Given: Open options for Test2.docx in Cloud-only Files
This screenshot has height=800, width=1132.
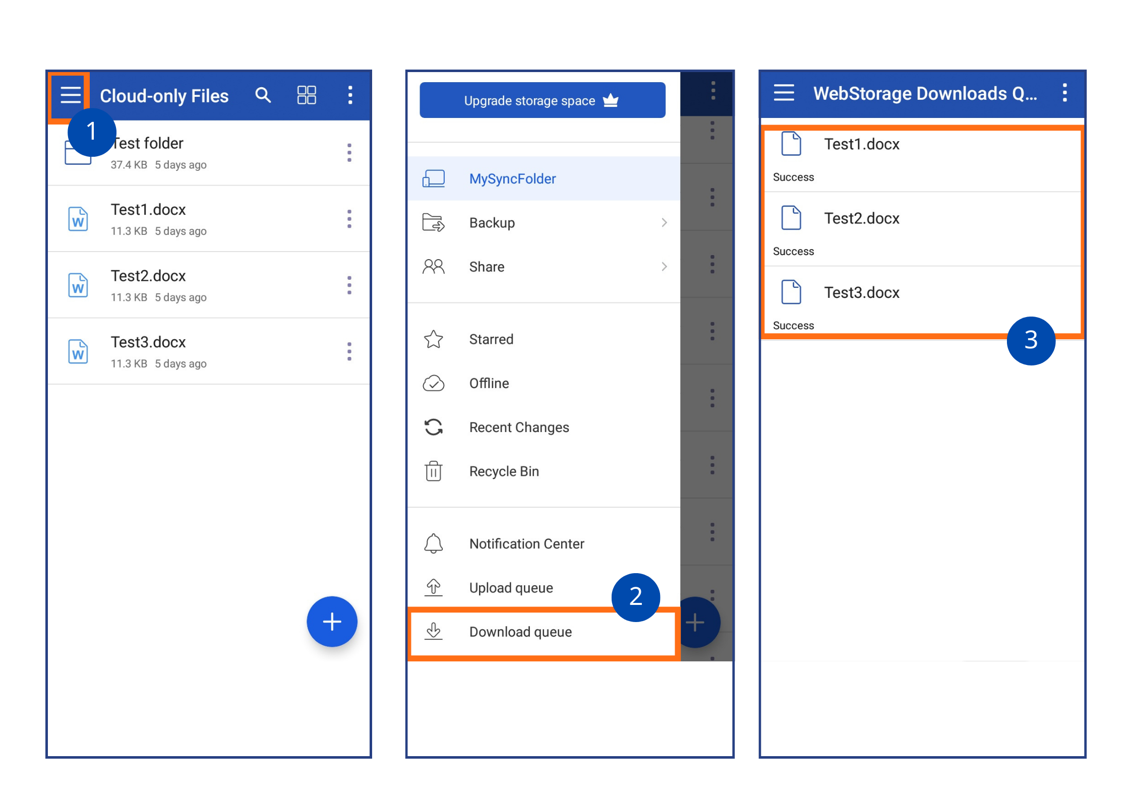Looking at the screenshot, I should (x=349, y=285).
